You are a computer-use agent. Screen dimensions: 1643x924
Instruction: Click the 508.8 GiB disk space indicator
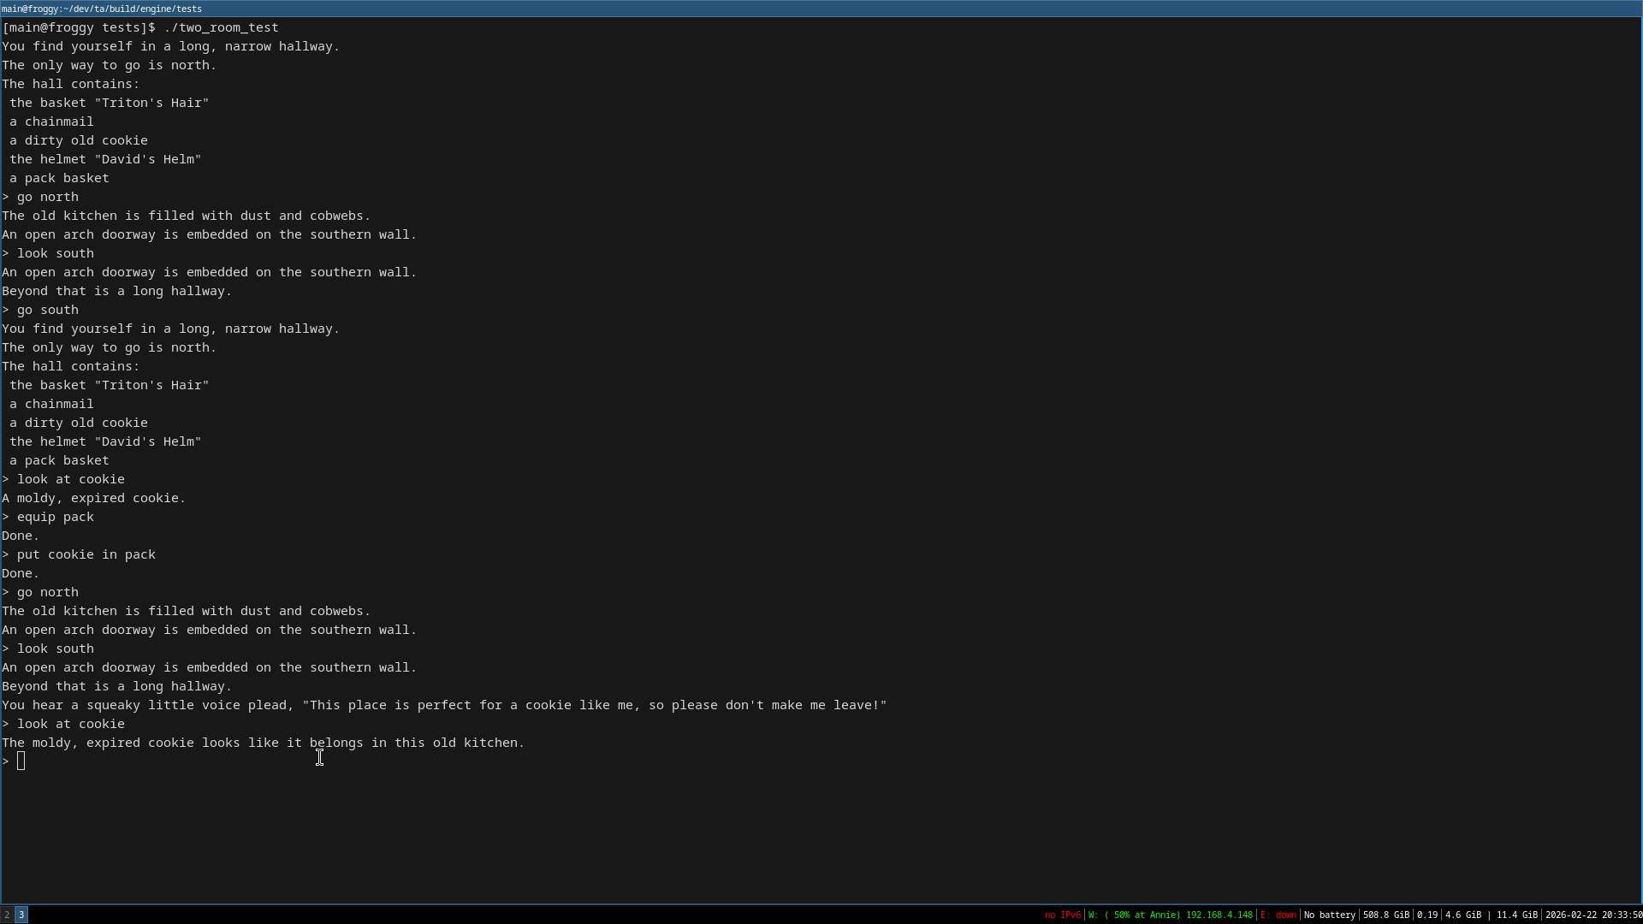[1385, 915]
